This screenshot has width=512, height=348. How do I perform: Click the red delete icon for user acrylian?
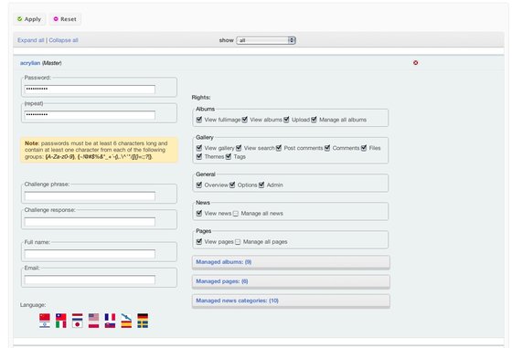[415, 63]
